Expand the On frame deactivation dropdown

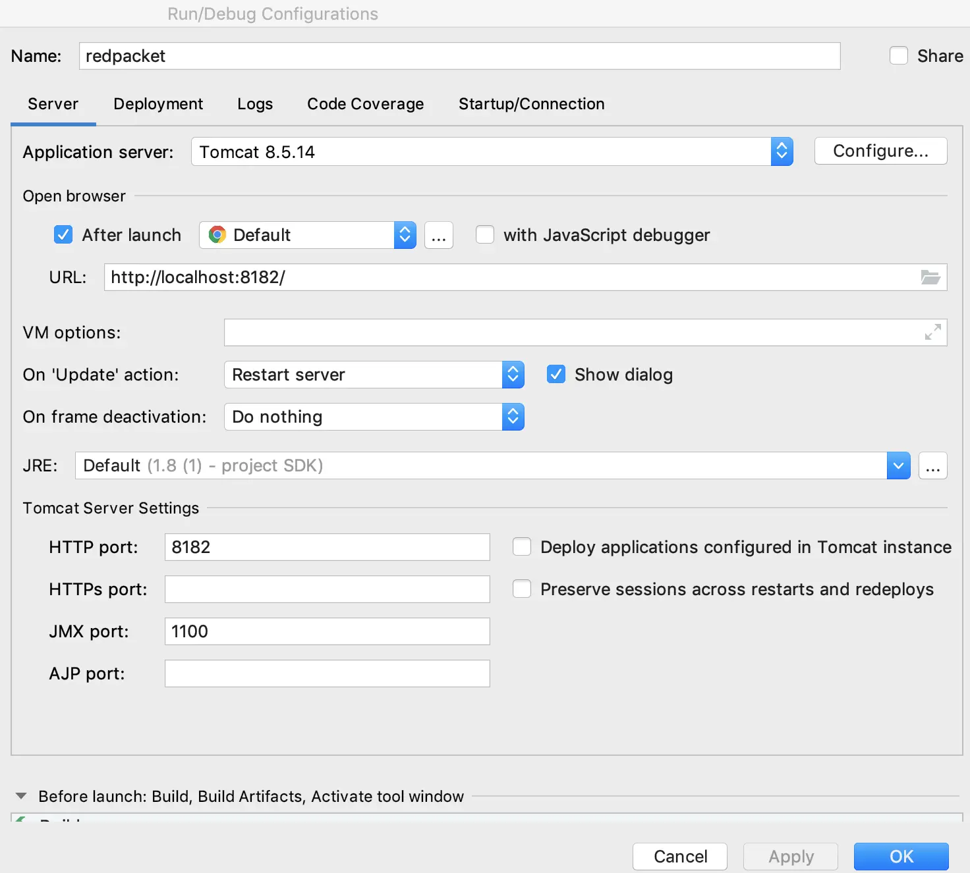513,417
